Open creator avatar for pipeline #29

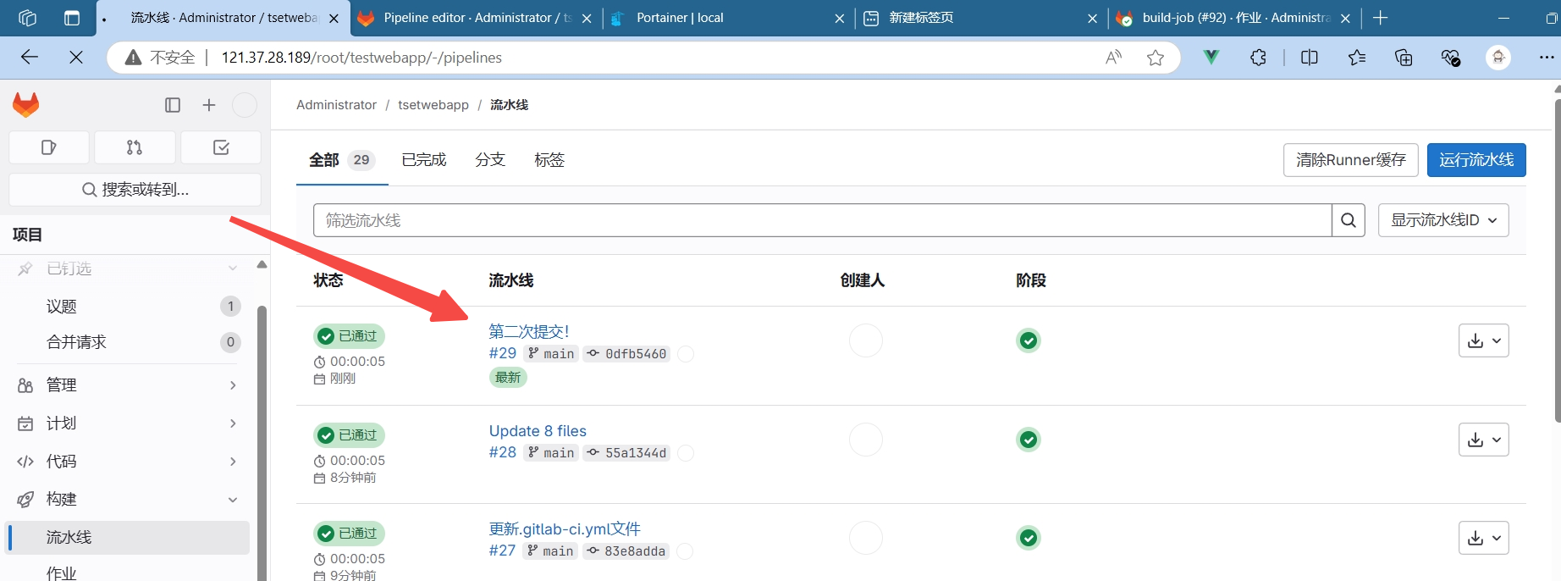click(x=866, y=340)
